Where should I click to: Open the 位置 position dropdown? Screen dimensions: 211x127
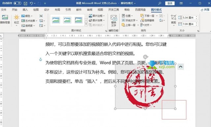[127, 16]
